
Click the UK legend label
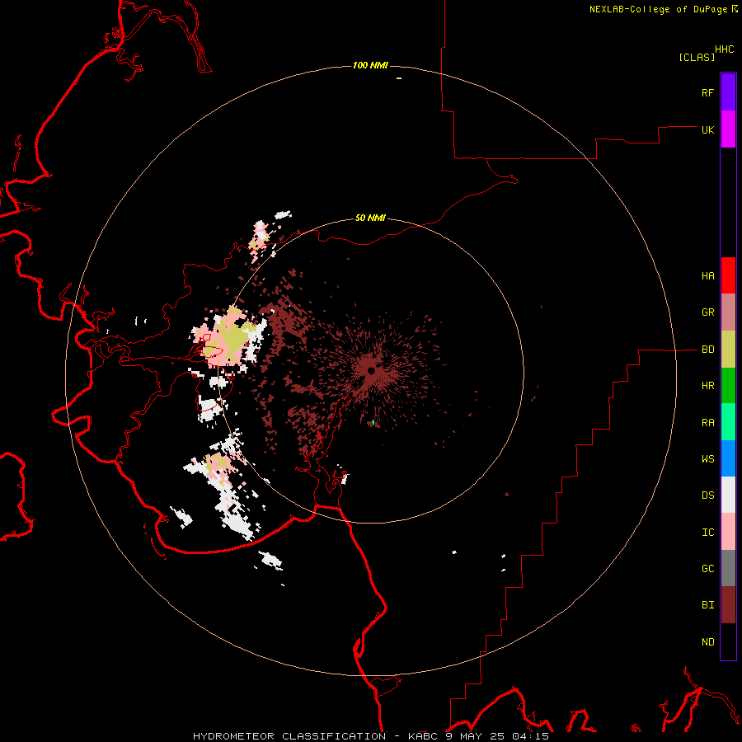click(707, 129)
